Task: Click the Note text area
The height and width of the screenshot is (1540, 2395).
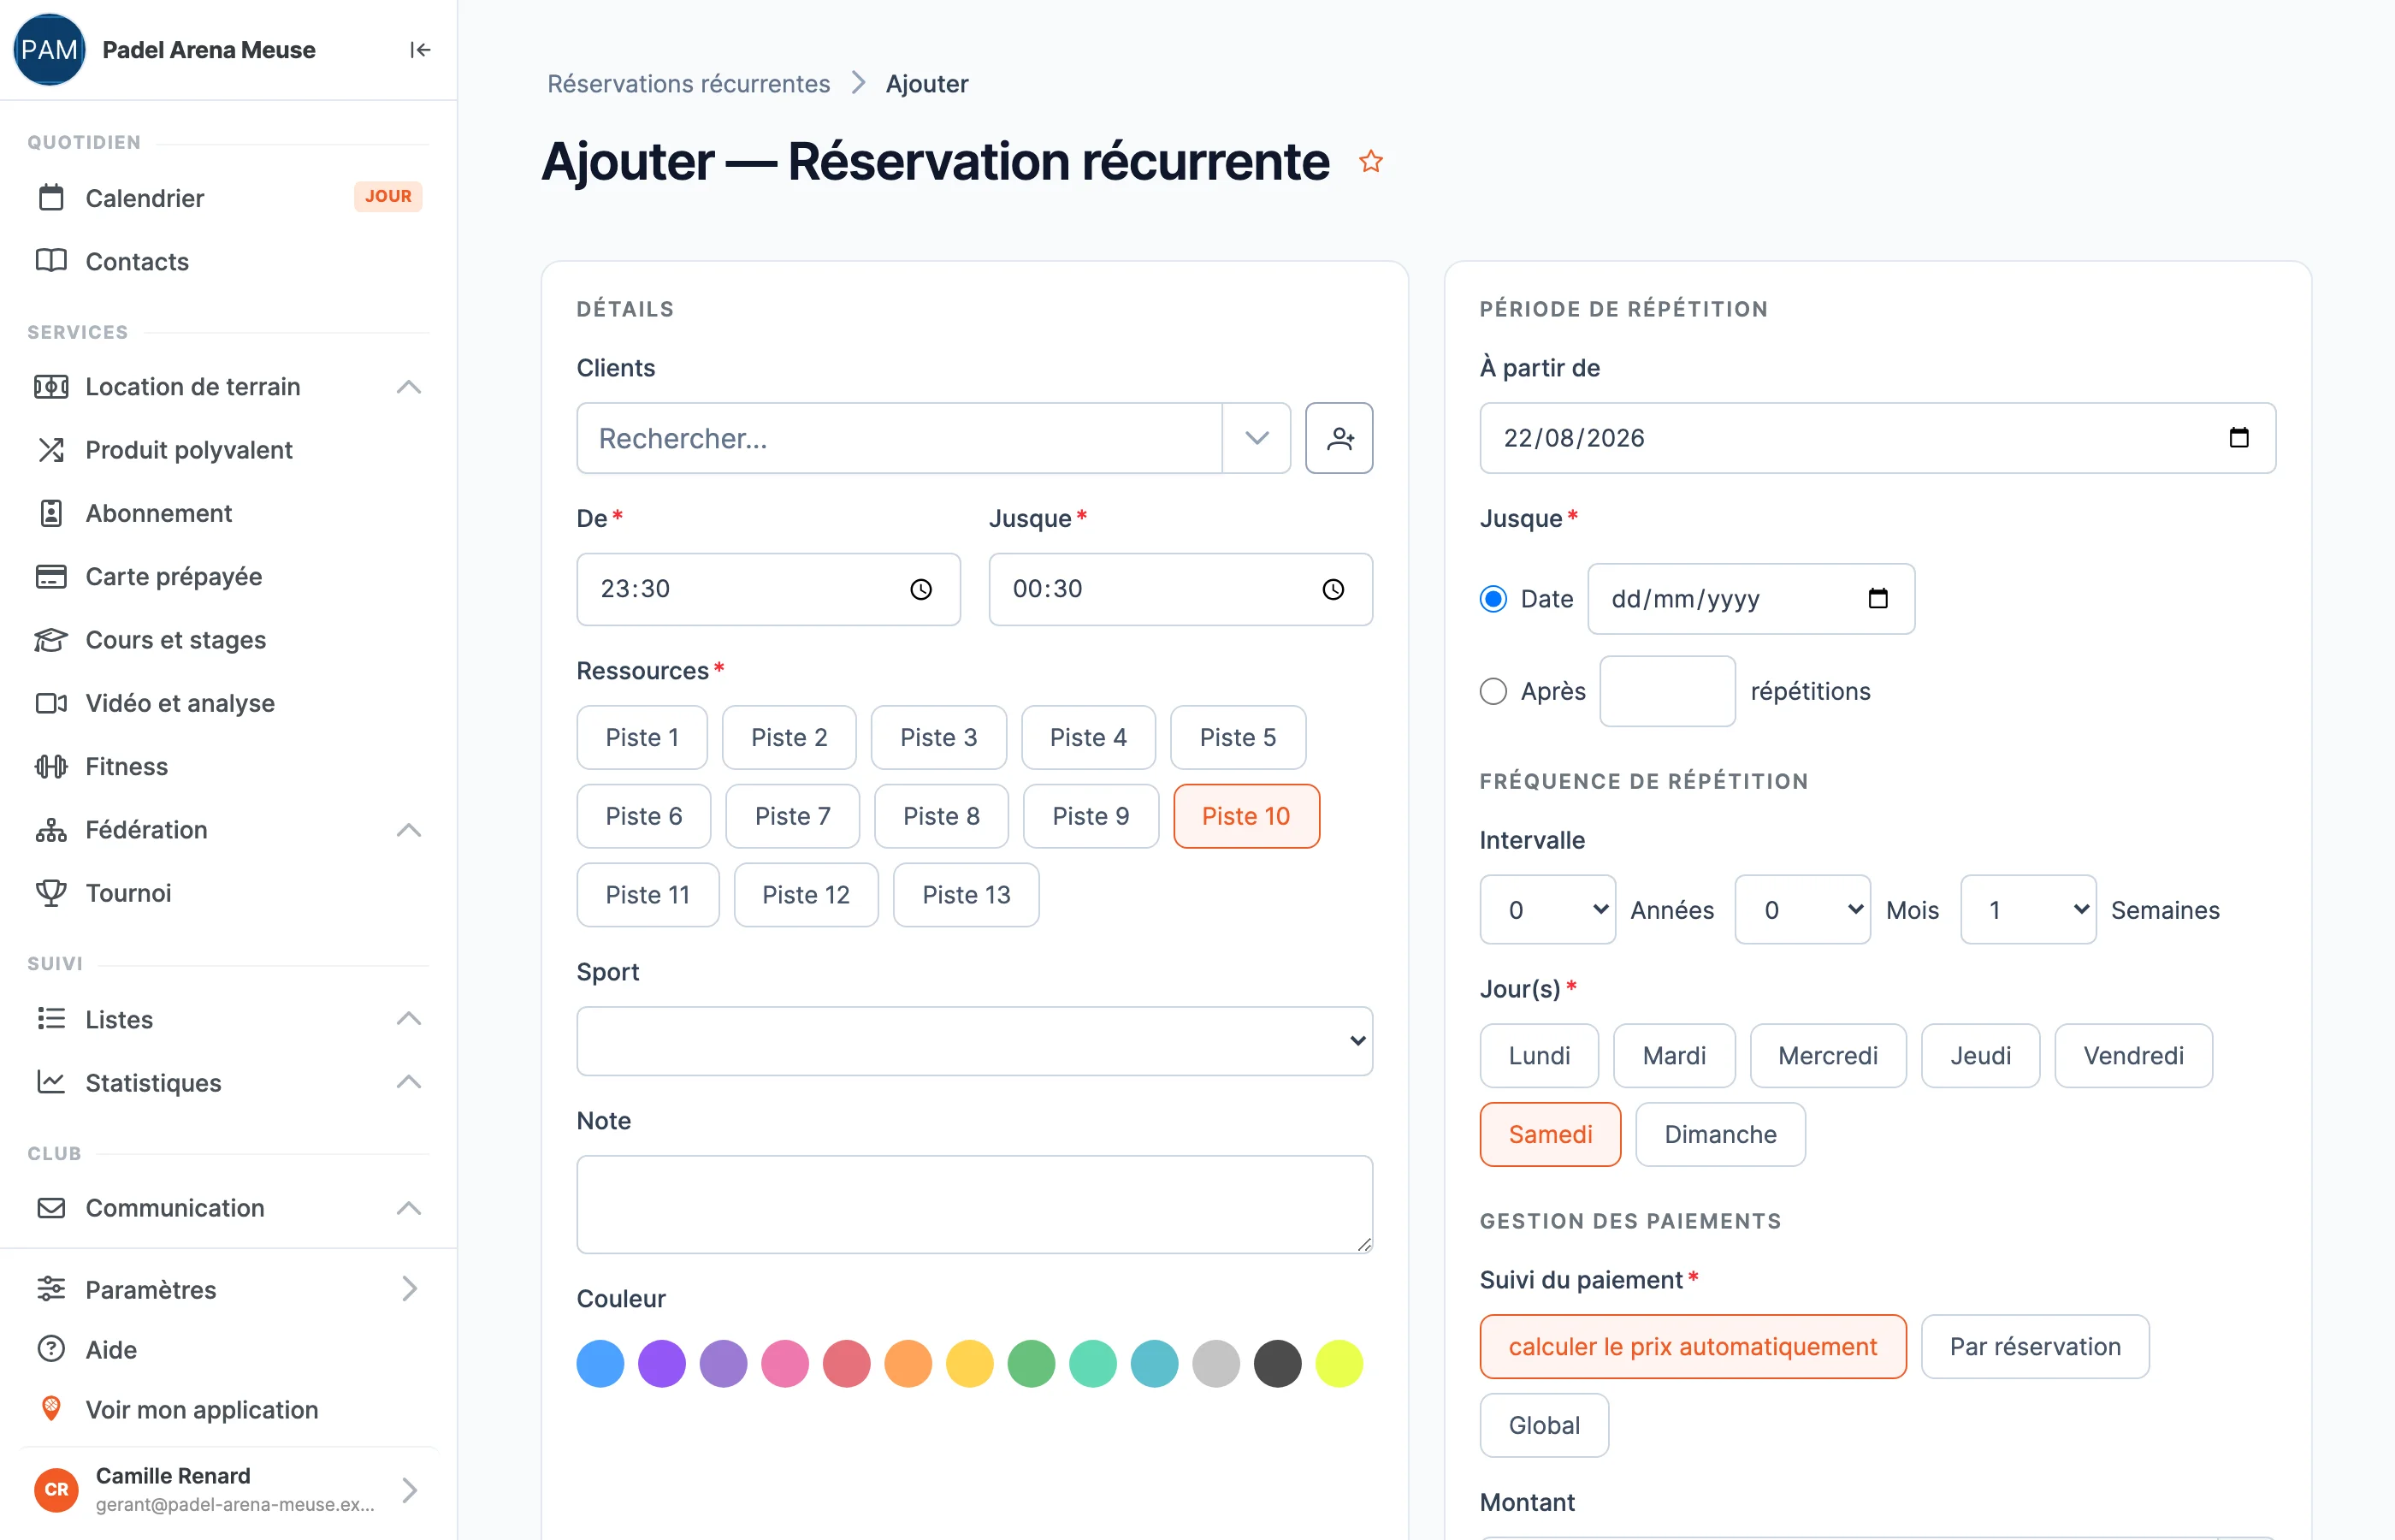Action: pyautogui.click(x=973, y=1204)
